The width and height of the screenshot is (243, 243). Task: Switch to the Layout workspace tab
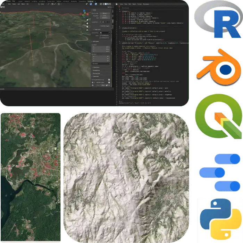click(x=20, y=1)
